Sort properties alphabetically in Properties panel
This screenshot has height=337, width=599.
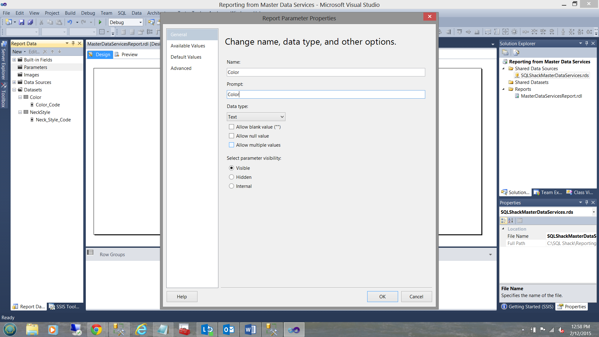pos(511,221)
